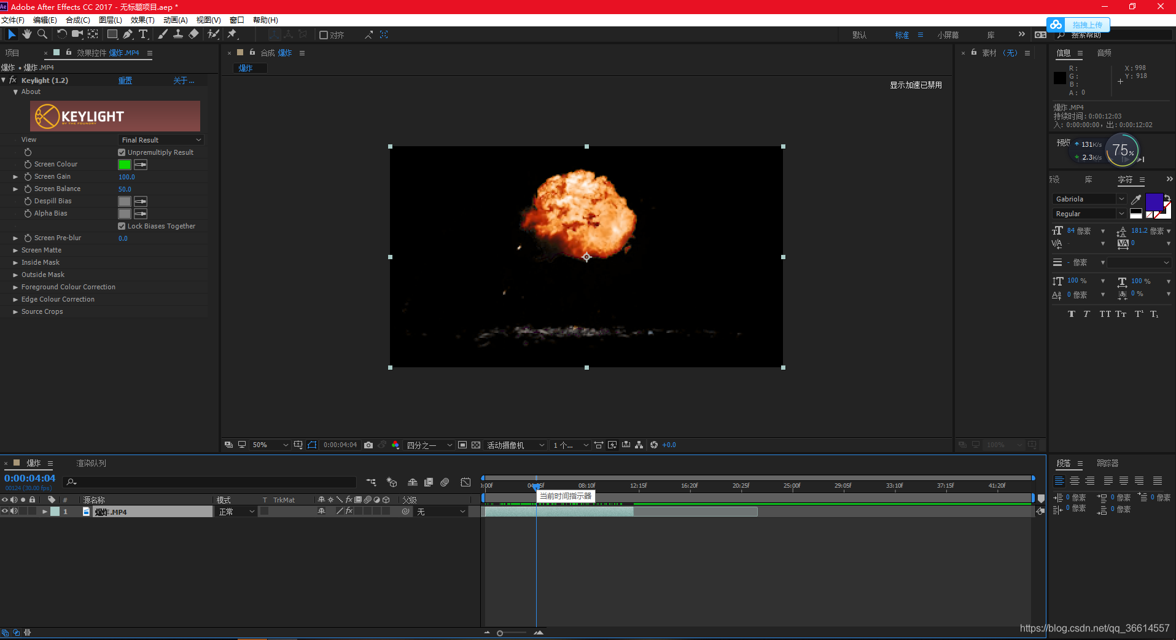Open 效果(T) menu
The height and width of the screenshot is (640, 1176).
click(142, 20)
